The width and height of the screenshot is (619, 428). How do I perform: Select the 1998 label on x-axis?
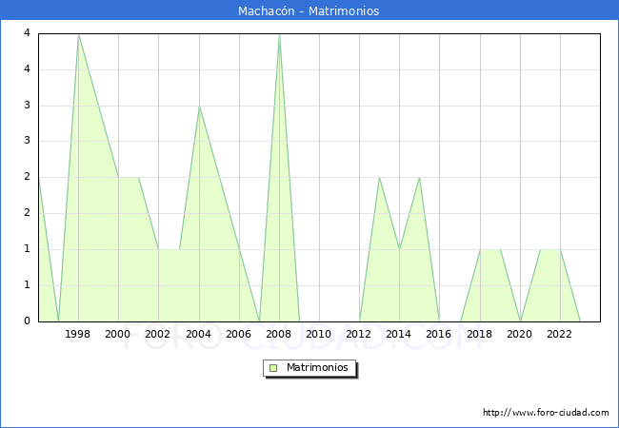(x=78, y=334)
